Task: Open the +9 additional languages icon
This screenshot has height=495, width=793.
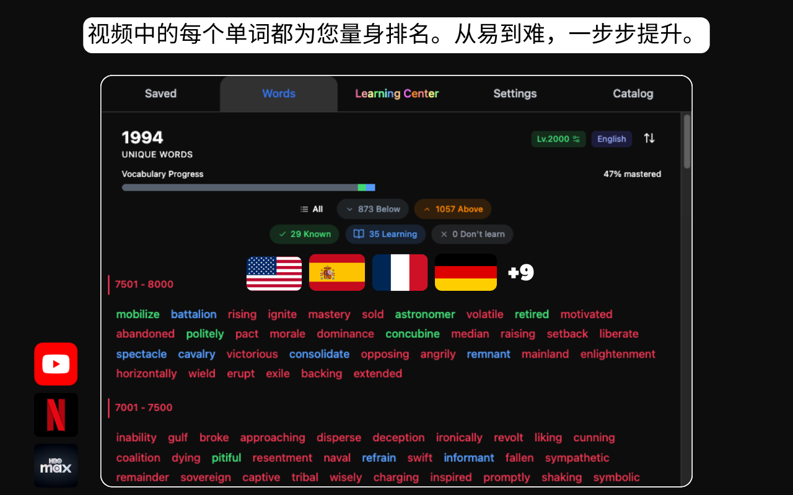Action: pos(520,272)
